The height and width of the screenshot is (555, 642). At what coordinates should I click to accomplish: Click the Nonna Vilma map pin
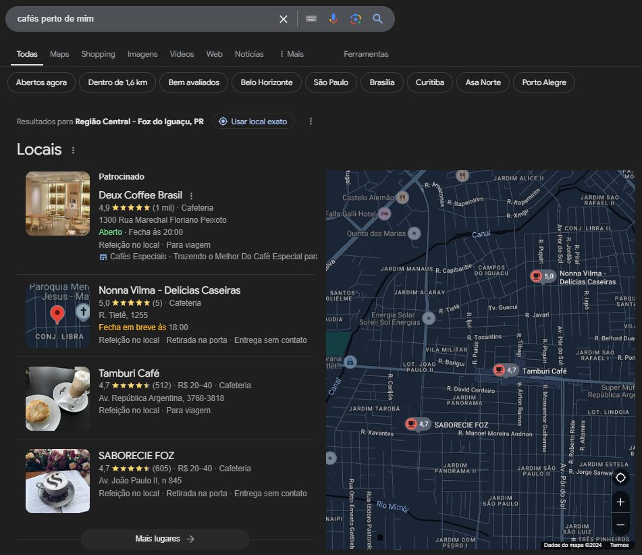coord(543,276)
